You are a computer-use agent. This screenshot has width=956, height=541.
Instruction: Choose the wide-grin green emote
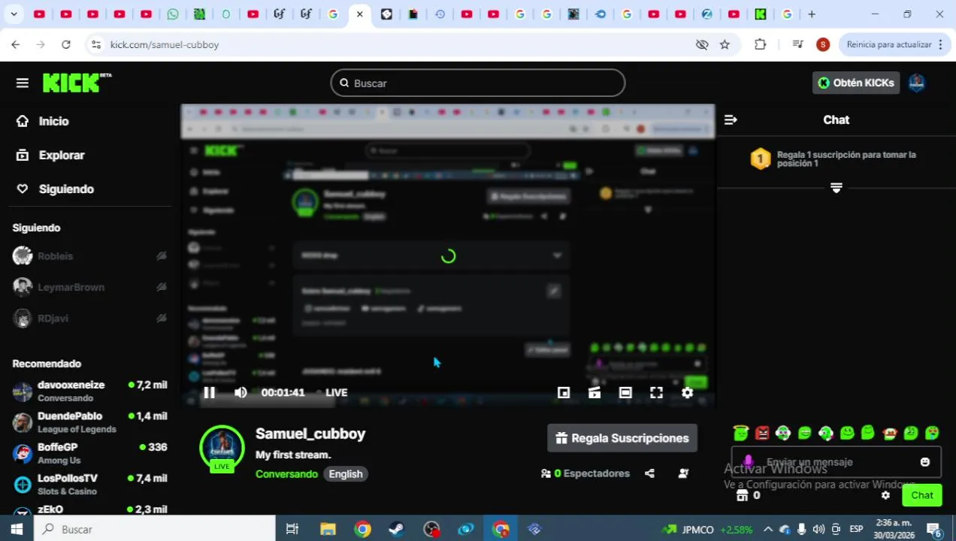pyautogui.click(x=805, y=433)
